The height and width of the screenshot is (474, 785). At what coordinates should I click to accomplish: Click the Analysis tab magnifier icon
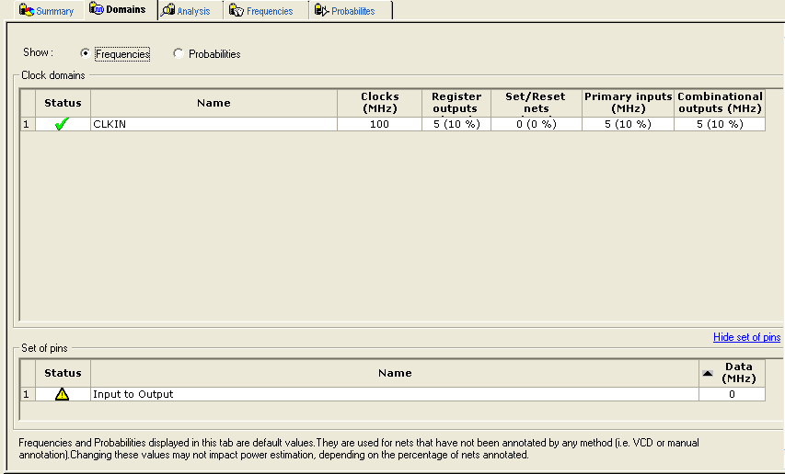point(167,11)
